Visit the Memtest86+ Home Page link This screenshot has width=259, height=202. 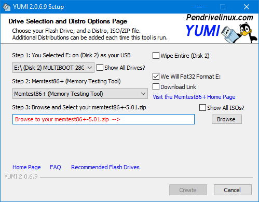click(194, 97)
